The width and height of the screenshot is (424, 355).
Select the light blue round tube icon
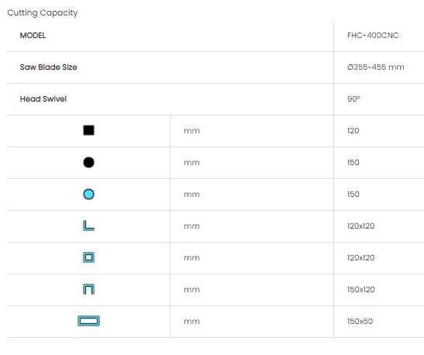point(88,194)
